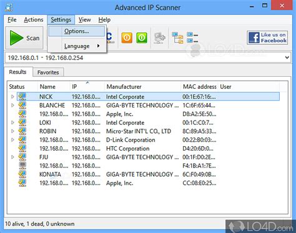Image resolution: width=296 pixels, height=233 pixels.
Task: Select the LOKI name cell
Action: tap(45, 122)
